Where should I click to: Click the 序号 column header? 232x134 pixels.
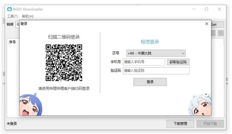pos(12,42)
